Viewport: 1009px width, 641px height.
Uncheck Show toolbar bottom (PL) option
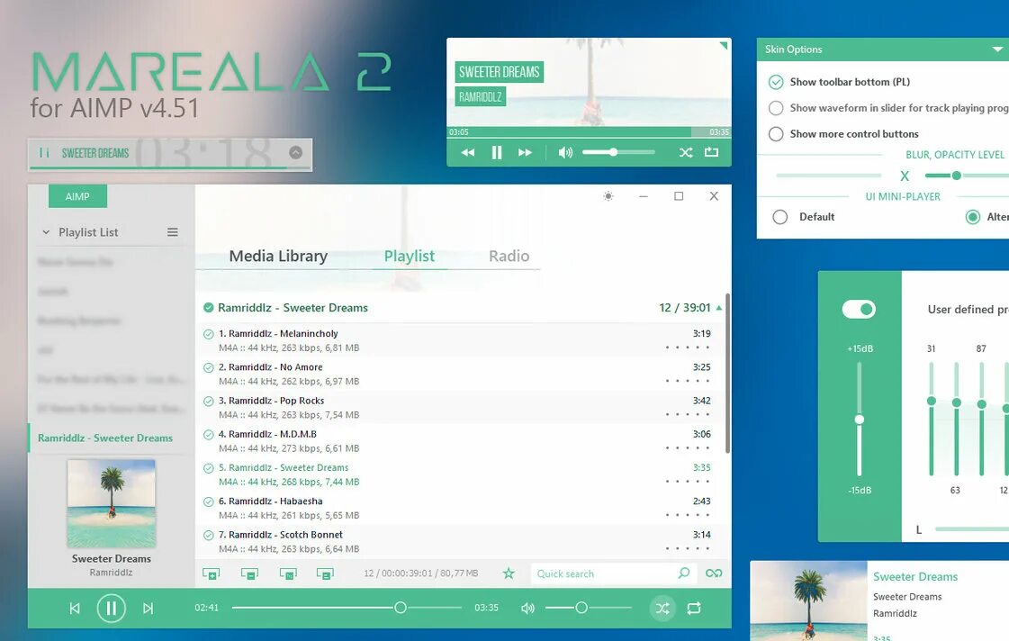[x=776, y=82]
